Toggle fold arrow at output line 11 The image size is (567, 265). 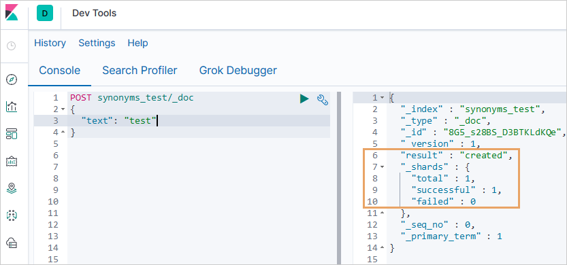(383, 213)
